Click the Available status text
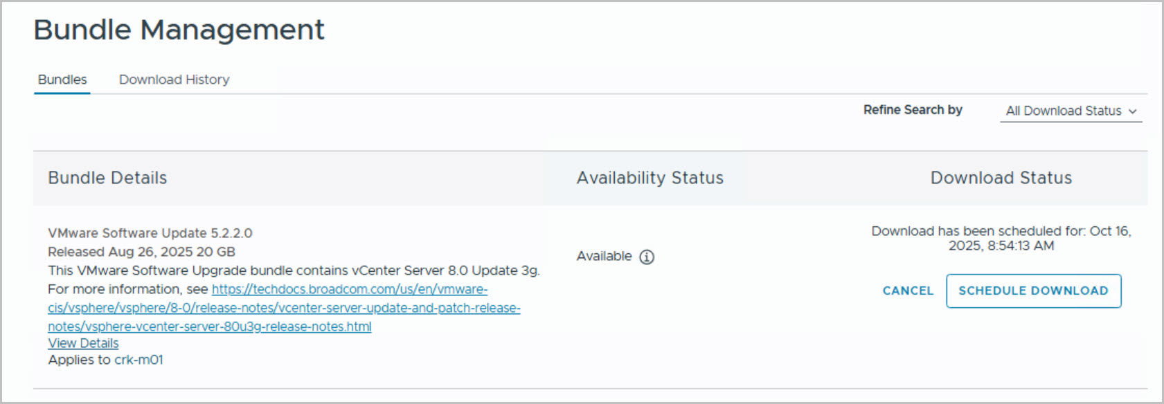The image size is (1164, 404). coord(604,256)
